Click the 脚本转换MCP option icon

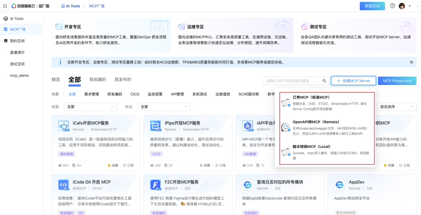click(286, 152)
